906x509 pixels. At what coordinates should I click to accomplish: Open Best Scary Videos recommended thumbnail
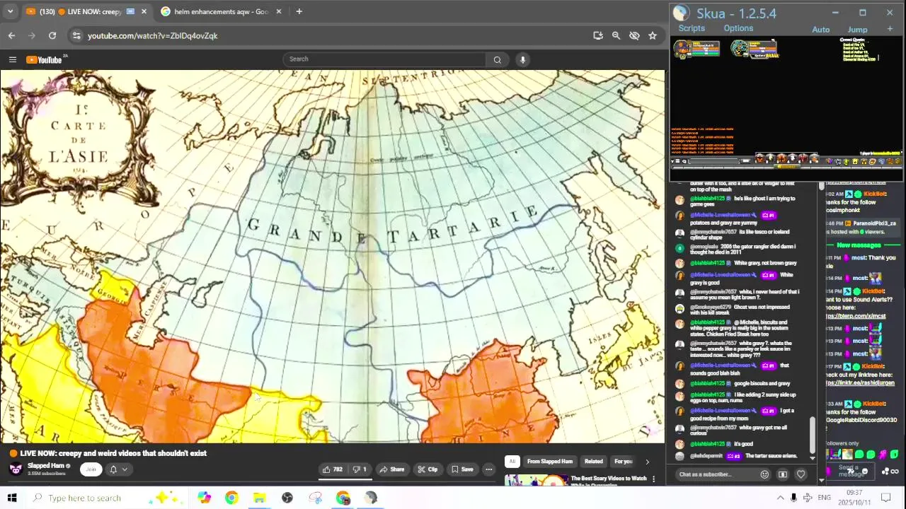[x=537, y=481]
